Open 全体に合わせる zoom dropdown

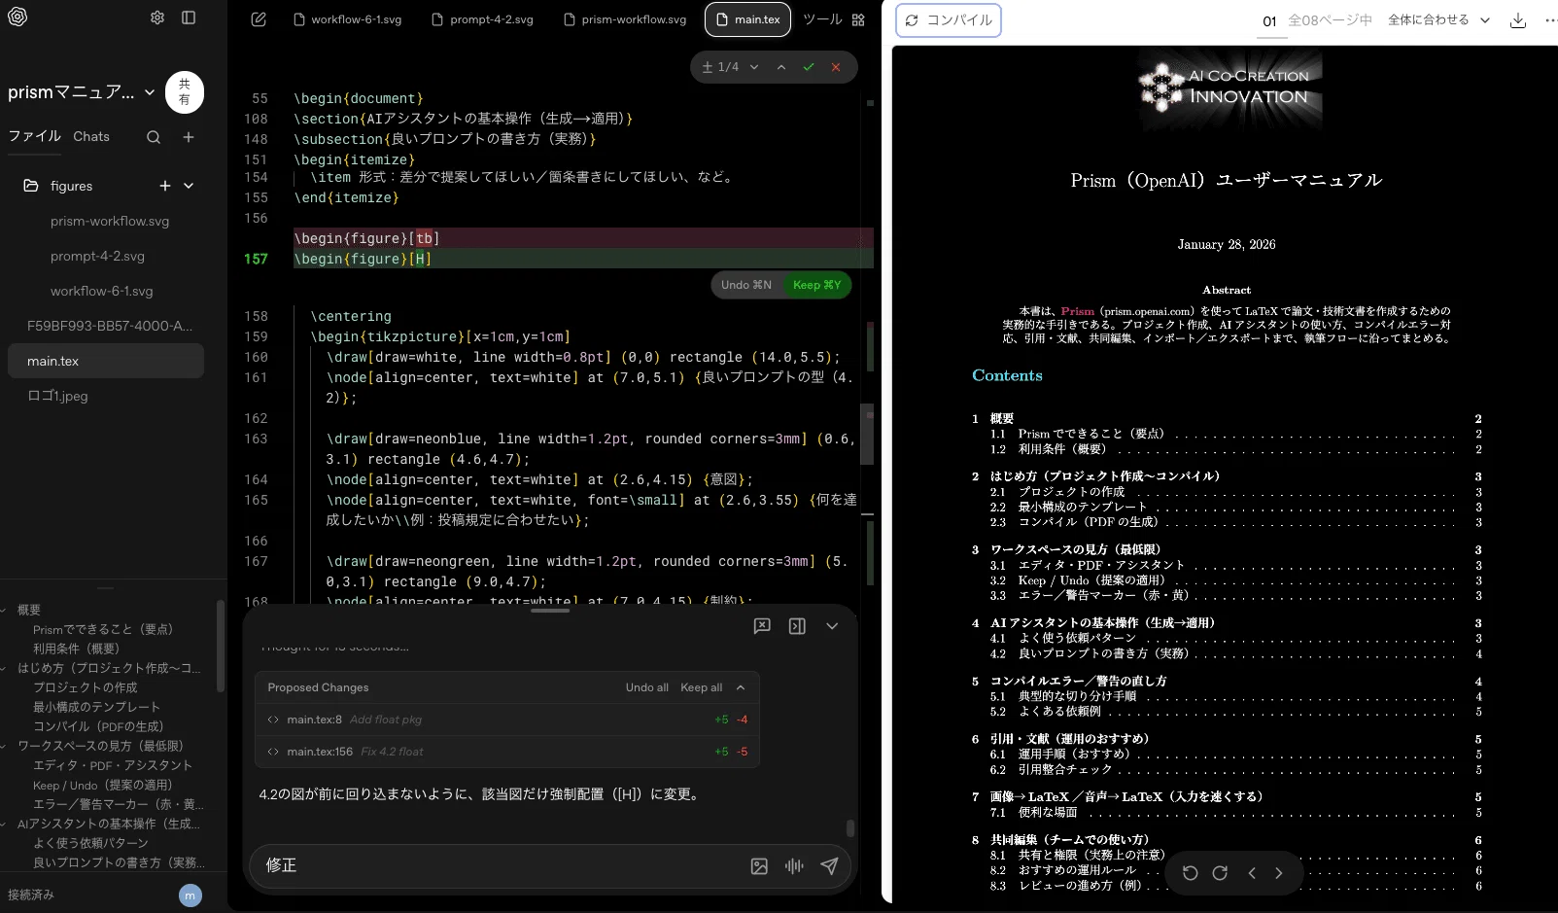pos(1438,19)
